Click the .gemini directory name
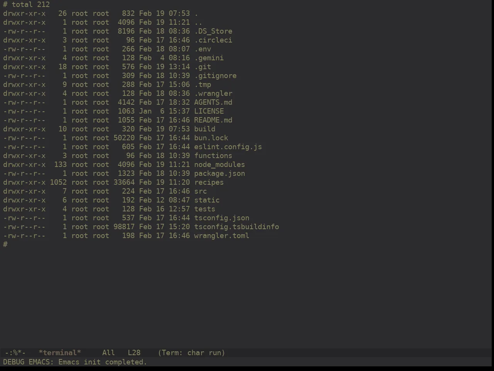 [209, 58]
